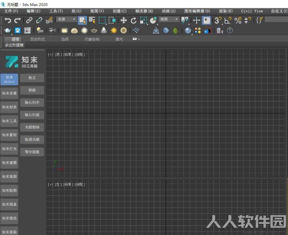Toggle the 3D Snaps button
This screenshot has width=288, height=235.
218,20
